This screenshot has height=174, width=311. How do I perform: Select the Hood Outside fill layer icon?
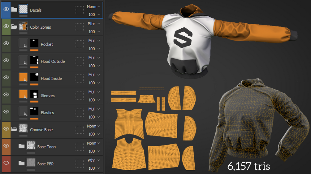[23, 60]
